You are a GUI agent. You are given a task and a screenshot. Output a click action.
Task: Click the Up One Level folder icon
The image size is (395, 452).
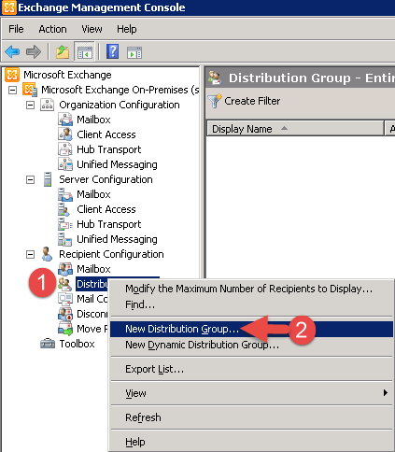63,51
